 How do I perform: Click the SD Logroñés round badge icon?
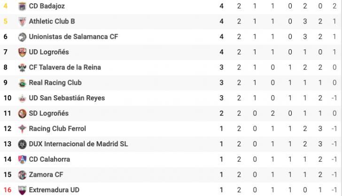click(22, 113)
